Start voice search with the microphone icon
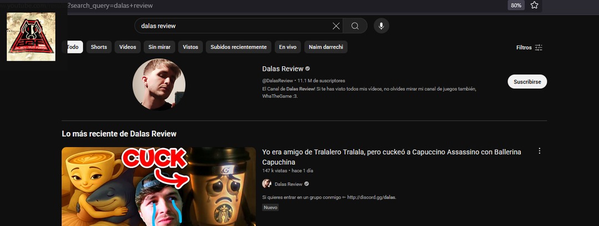 pyautogui.click(x=381, y=26)
